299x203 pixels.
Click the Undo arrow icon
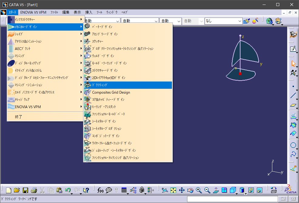(68, 190)
